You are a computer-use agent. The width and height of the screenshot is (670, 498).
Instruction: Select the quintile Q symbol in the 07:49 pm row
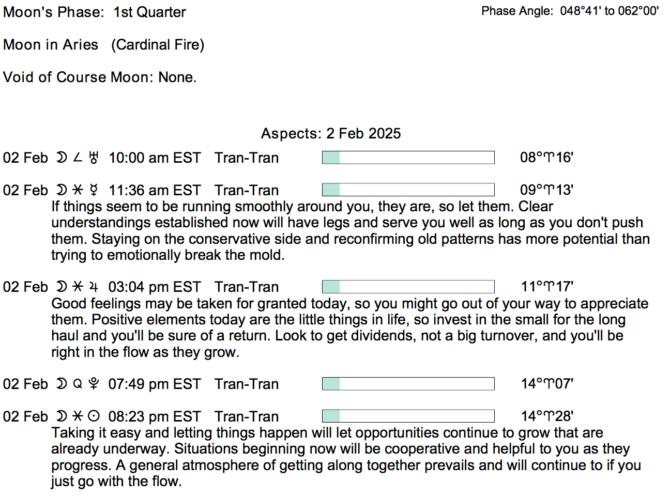78,384
